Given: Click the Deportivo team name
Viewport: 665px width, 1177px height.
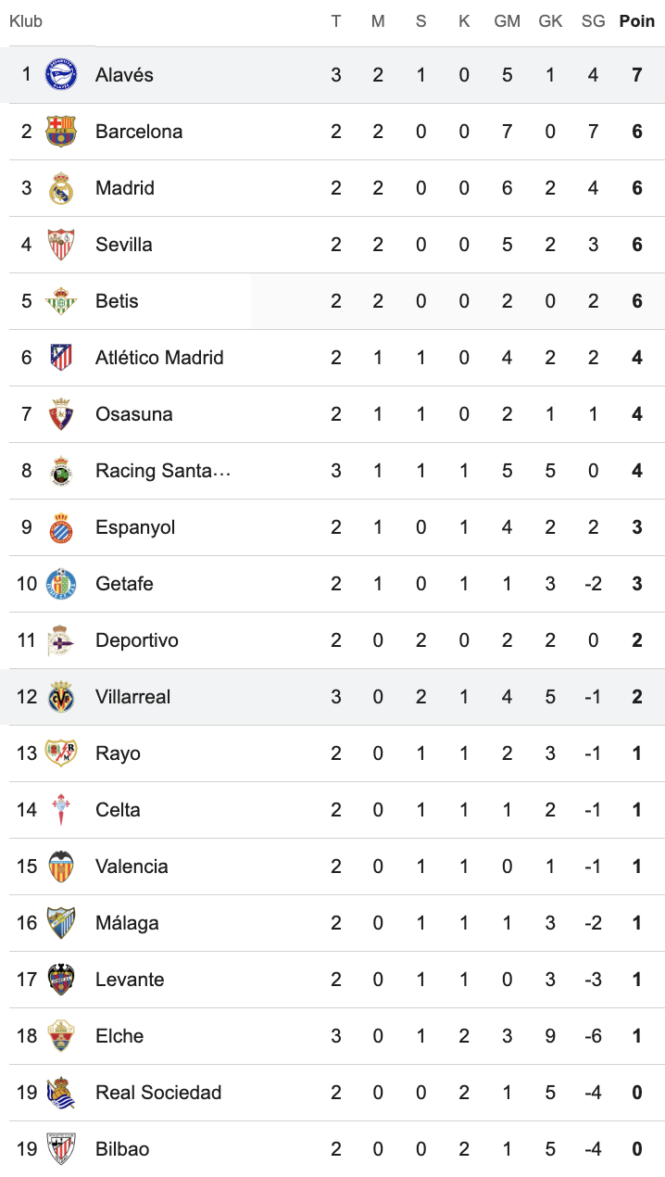Looking at the screenshot, I should [x=137, y=640].
